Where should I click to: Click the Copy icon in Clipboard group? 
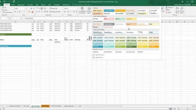click(3, 10)
